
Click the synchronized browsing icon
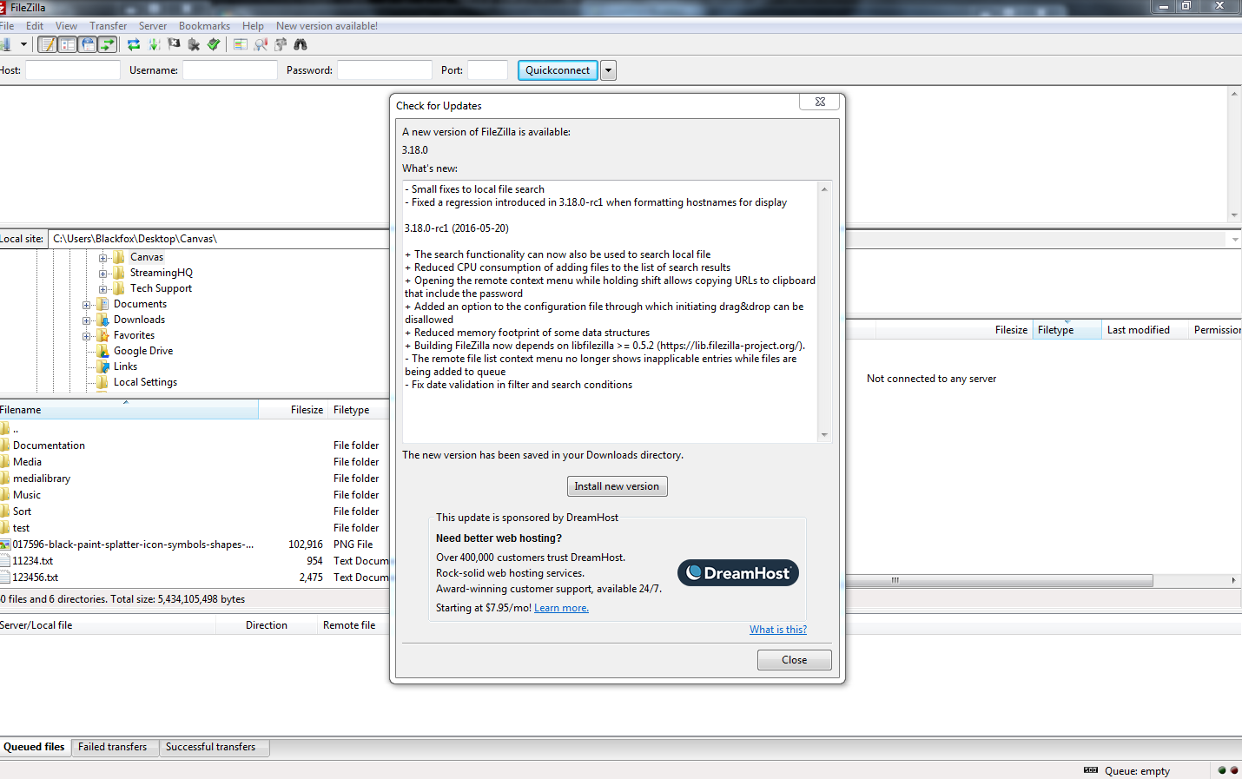pos(281,44)
